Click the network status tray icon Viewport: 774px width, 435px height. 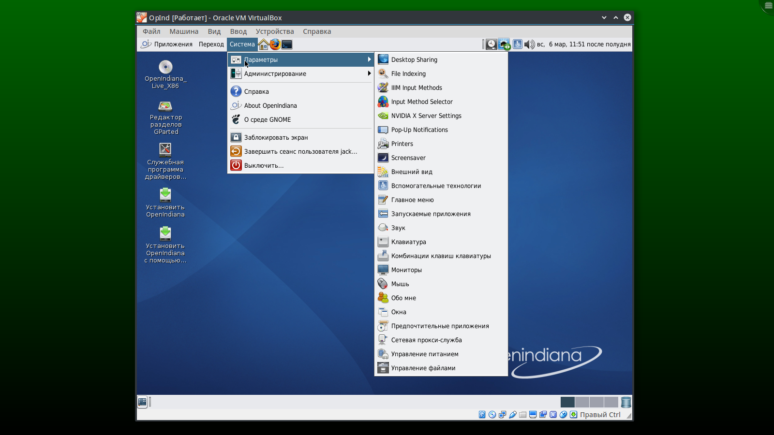pos(504,44)
